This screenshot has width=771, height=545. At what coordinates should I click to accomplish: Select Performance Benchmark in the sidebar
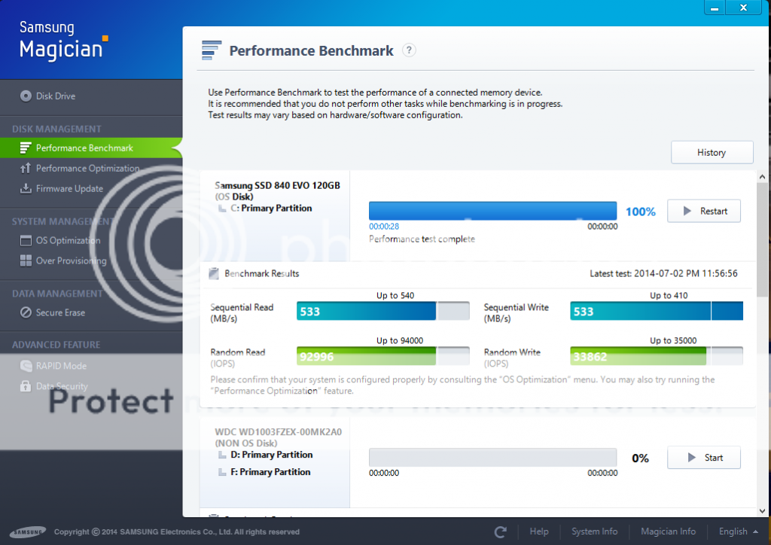[x=84, y=148]
